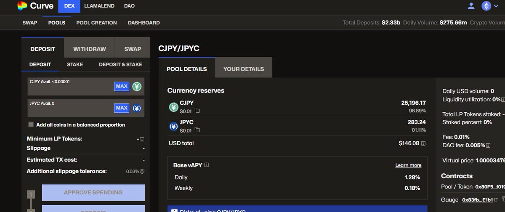Screen dimensions: 505x212
Task: Open the user profile icon
Action: coord(471,6)
